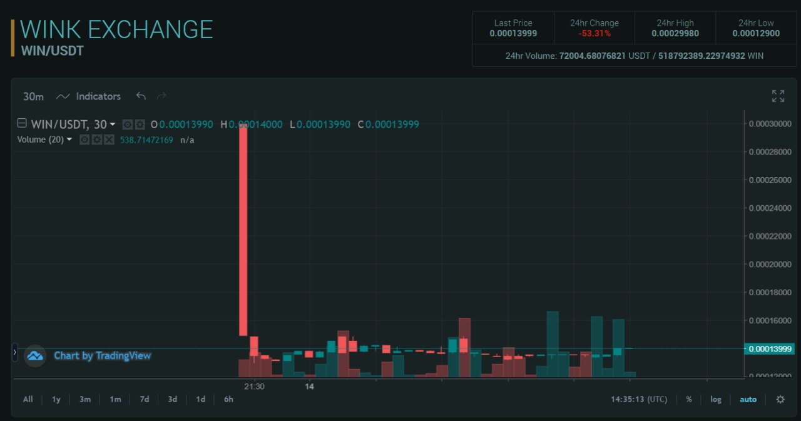Click the 0.00013999 current price label
801x421 pixels.
click(768, 348)
